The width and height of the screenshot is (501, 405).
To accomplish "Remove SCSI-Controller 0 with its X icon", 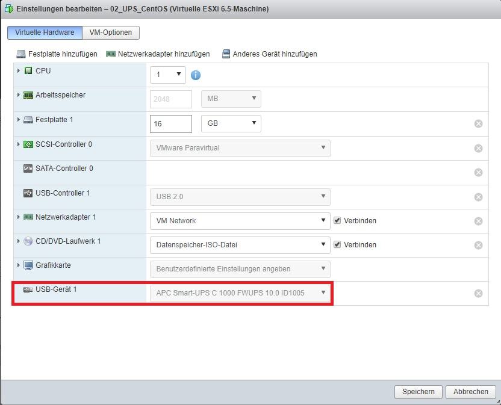I will point(478,148).
